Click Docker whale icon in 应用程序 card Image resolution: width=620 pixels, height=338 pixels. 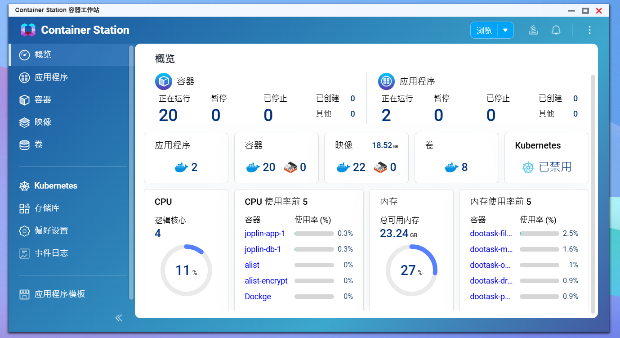[181, 167]
